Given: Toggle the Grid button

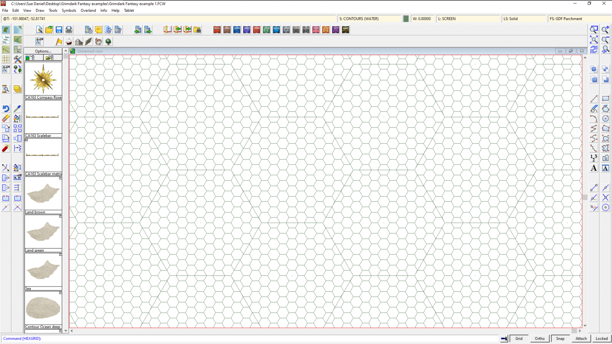Looking at the screenshot, I should (x=519, y=338).
